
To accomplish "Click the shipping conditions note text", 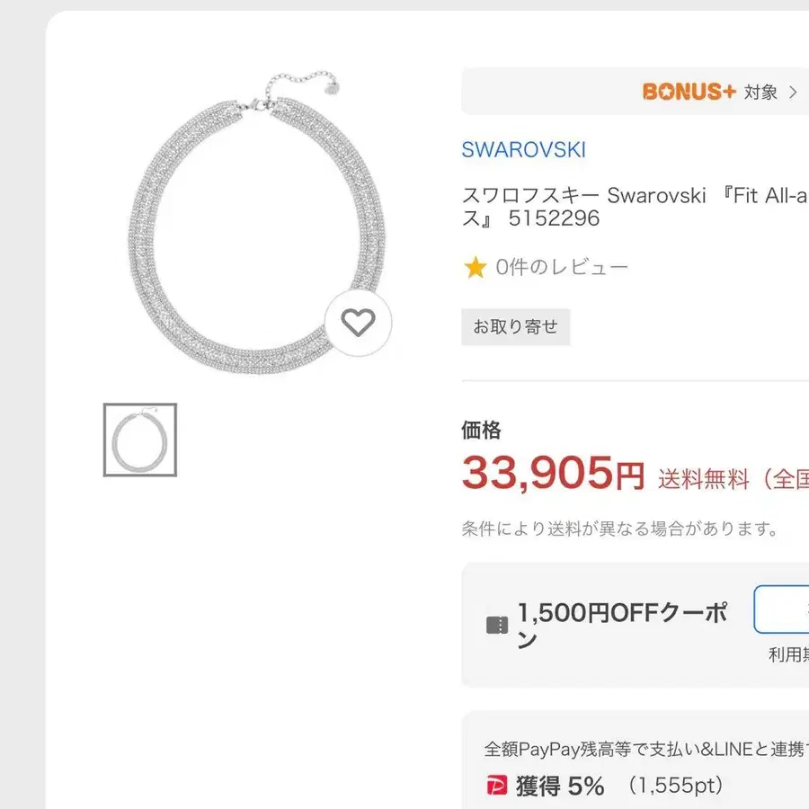I will [620, 529].
